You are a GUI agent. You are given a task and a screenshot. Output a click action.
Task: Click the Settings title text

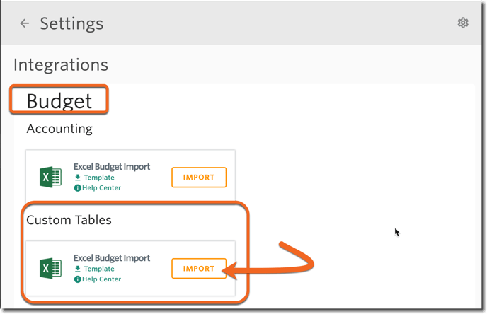(x=71, y=23)
